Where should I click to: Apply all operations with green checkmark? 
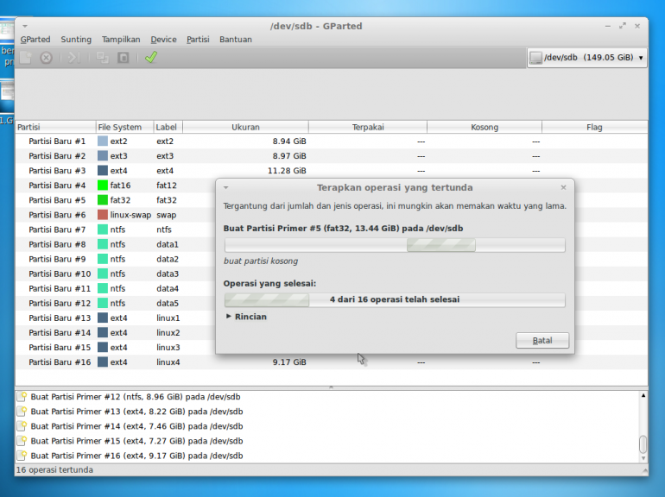pyautogui.click(x=151, y=57)
